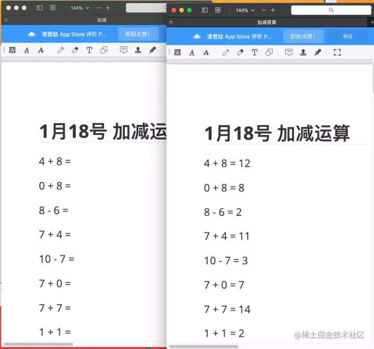
Task: Select the 加减答案 tab title
Action: click(x=266, y=22)
